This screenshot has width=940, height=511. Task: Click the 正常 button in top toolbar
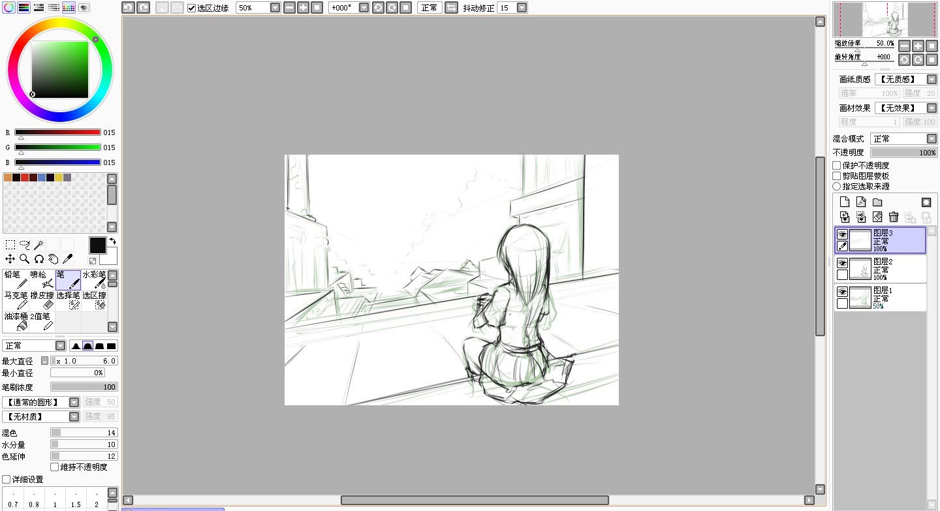[x=429, y=8]
